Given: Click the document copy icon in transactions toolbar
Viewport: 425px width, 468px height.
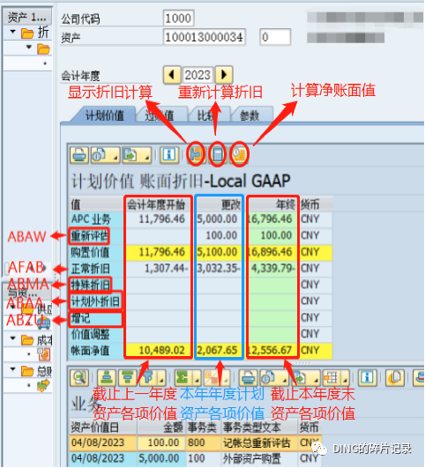Looking at the screenshot, I should [395, 378].
